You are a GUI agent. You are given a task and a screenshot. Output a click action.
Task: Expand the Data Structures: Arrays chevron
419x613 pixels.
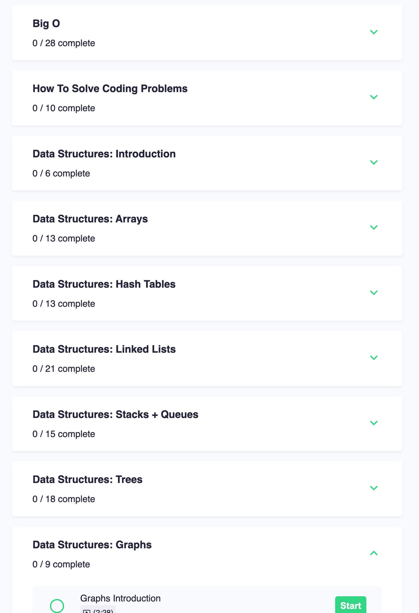tap(373, 227)
